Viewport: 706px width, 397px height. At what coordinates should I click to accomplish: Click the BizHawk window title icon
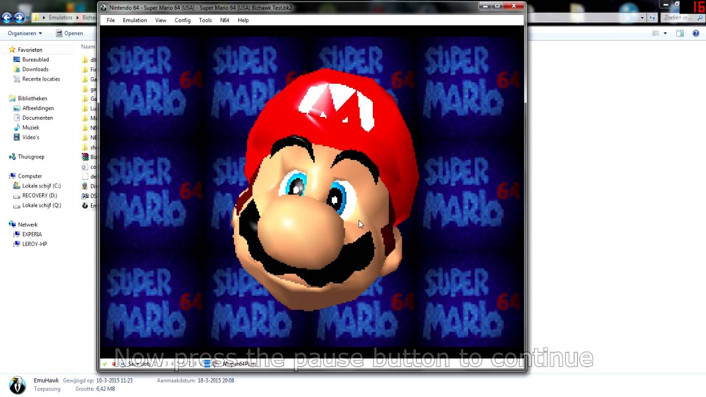click(x=104, y=8)
